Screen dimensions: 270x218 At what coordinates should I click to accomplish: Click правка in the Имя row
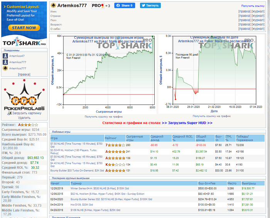click(245, 11)
